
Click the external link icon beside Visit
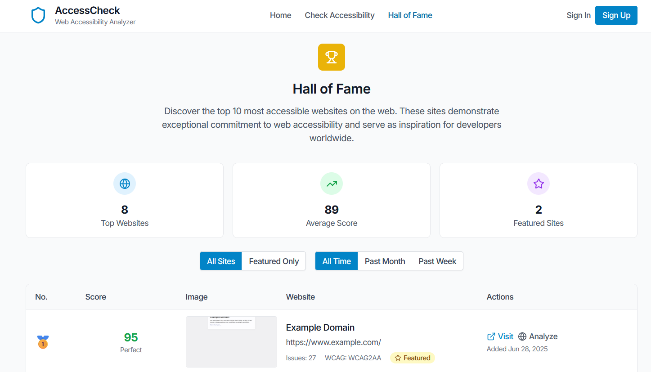(x=491, y=336)
